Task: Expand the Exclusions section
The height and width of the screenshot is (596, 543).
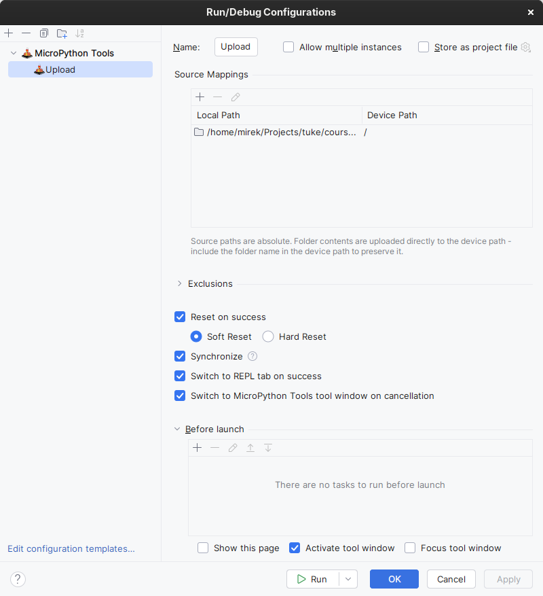Action: 180,283
